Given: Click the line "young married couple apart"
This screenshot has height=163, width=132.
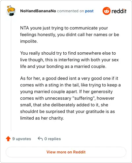Looking at the screenshot, I should click(x=49, y=92).
